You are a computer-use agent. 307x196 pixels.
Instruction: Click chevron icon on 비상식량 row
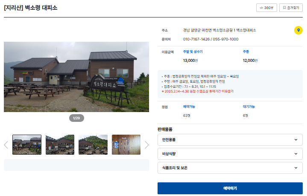(296, 154)
